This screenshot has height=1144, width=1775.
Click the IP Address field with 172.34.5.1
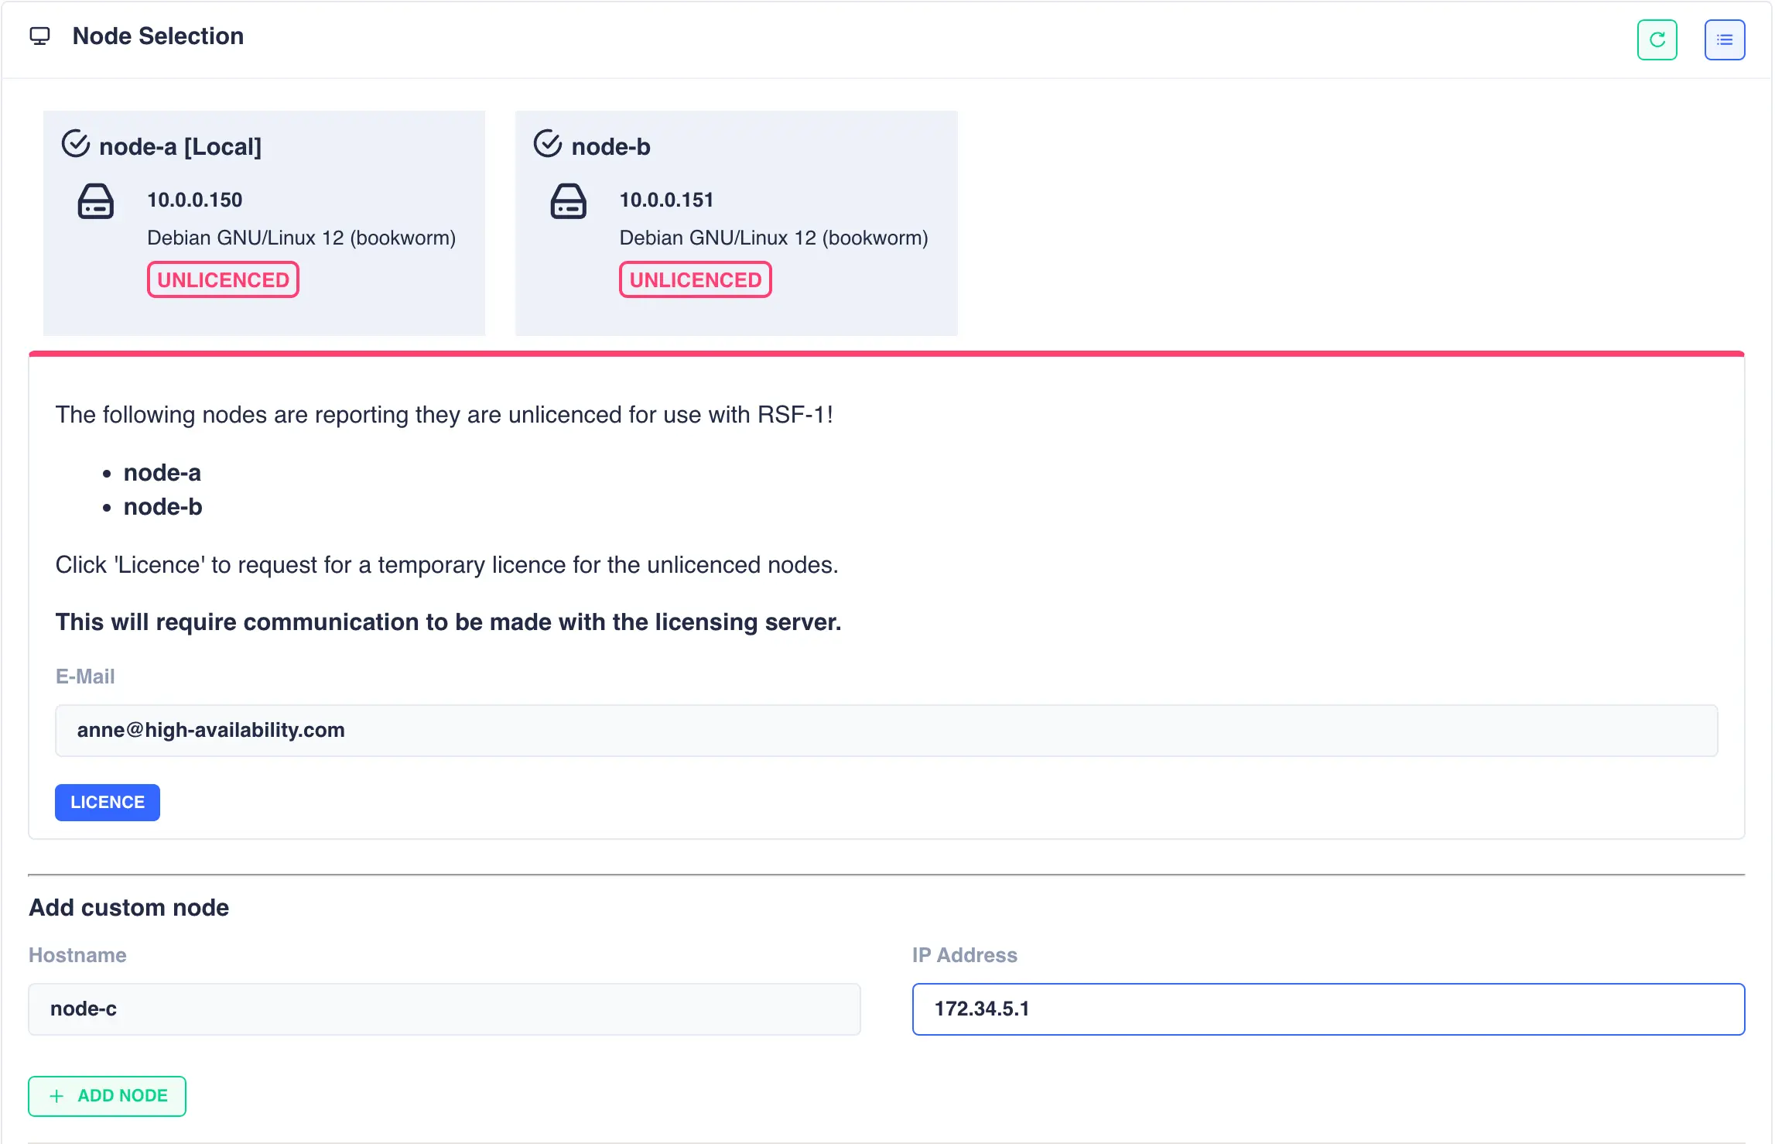[x=1328, y=1009]
